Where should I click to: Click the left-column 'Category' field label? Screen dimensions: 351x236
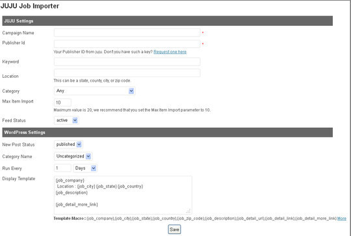click(x=11, y=91)
